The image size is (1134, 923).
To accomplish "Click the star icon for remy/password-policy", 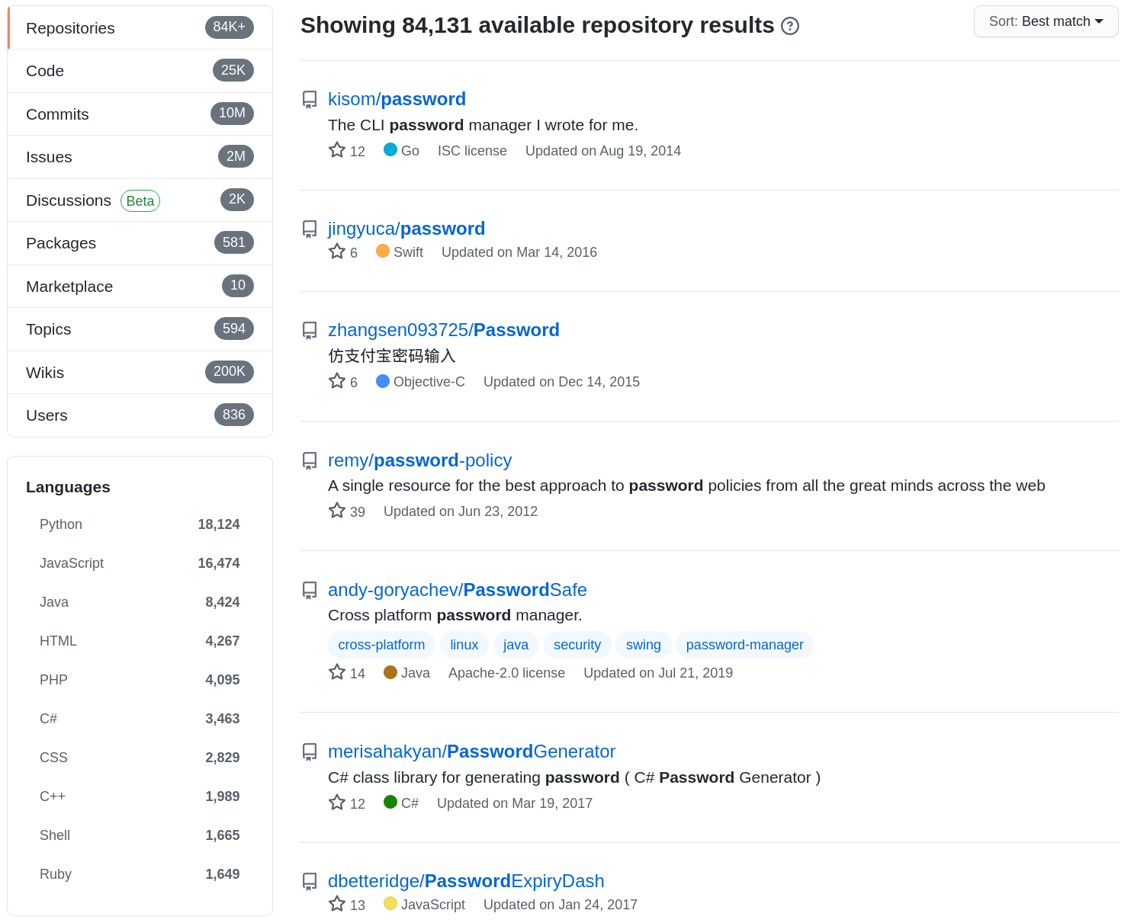I will 337,511.
